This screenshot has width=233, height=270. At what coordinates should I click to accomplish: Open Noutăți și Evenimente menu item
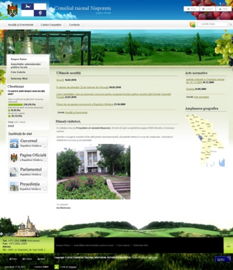[21, 25]
